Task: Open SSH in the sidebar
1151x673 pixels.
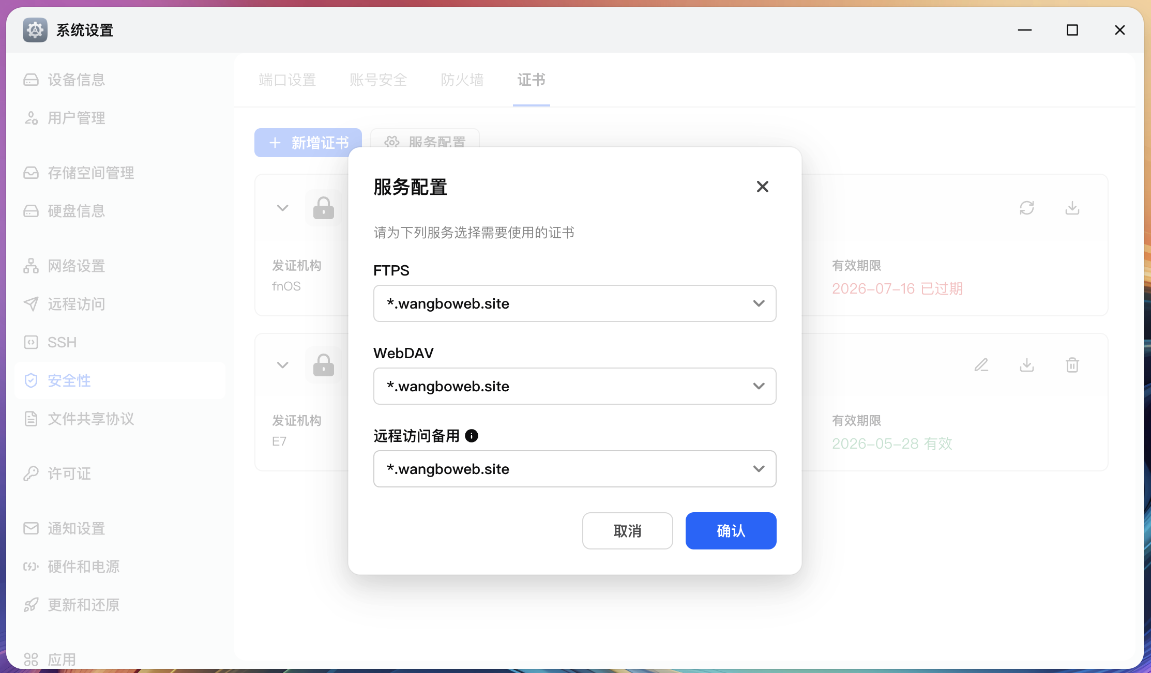Action: [62, 342]
